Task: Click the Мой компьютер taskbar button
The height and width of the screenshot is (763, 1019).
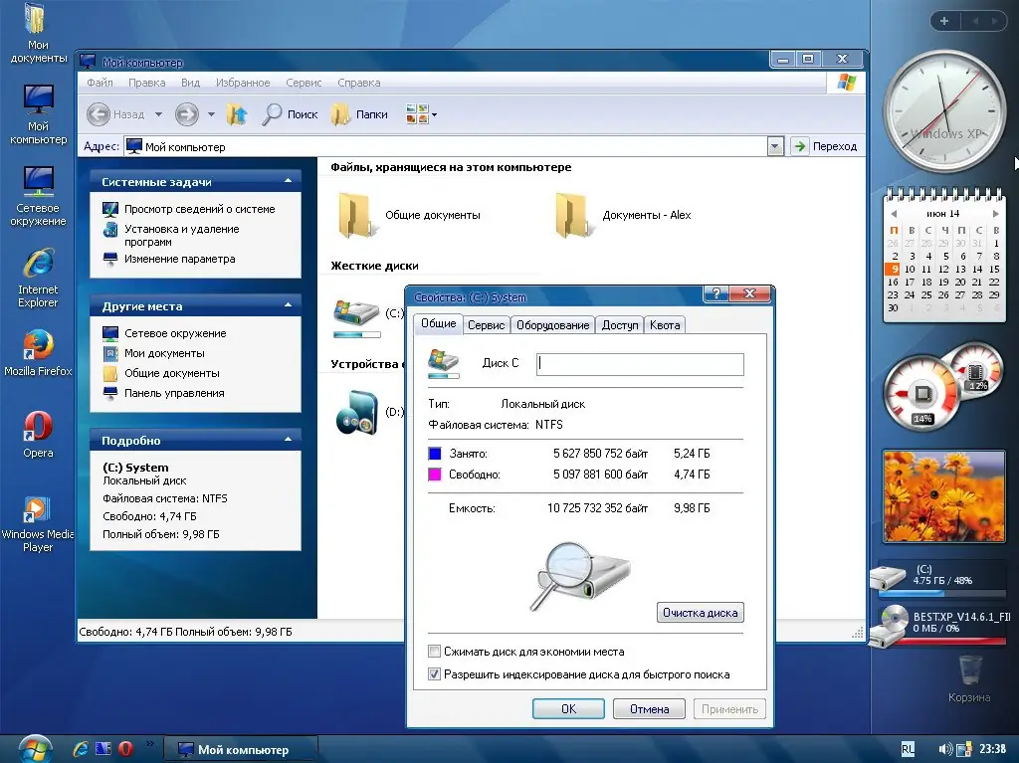Action: click(240, 749)
